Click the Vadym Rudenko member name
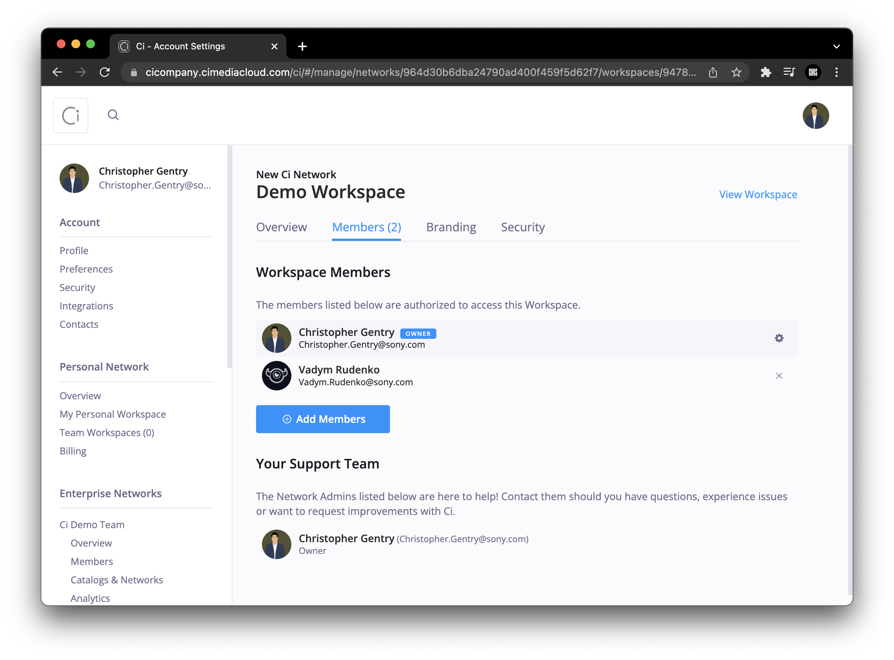The height and width of the screenshot is (660, 894). [339, 370]
